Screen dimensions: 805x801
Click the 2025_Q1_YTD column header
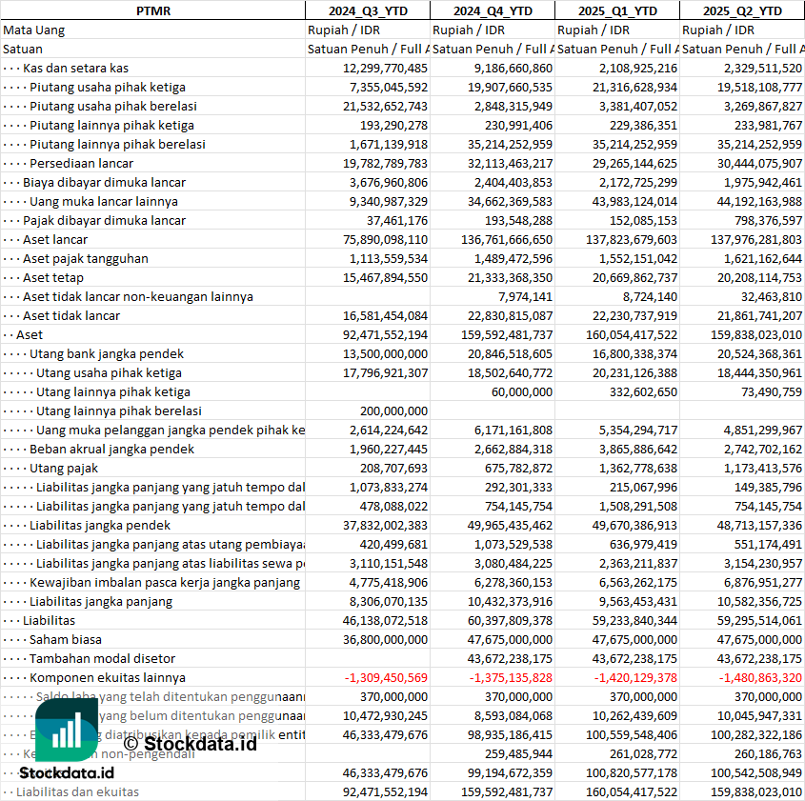pyautogui.click(x=617, y=10)
